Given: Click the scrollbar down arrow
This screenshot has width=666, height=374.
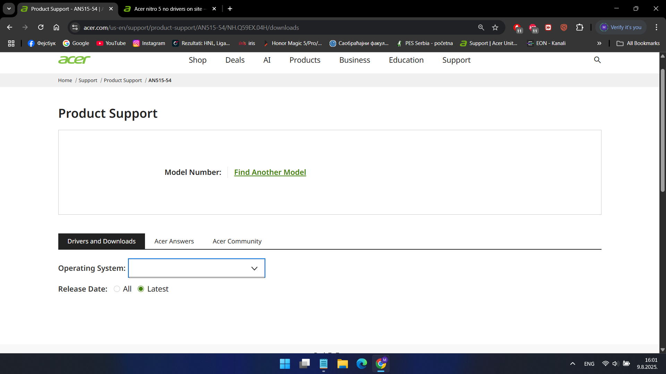Looking at the screenshot, I should click(663, 350).
